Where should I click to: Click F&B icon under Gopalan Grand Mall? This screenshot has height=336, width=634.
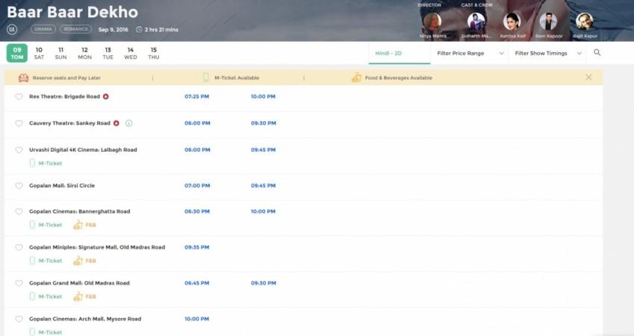pos(78,296)
